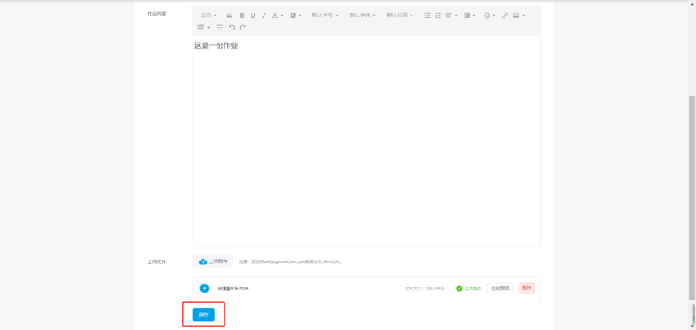Open the 正文 paragraph style dropdown

209,16
